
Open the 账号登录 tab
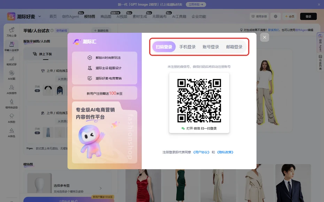(x=210, y=47)
